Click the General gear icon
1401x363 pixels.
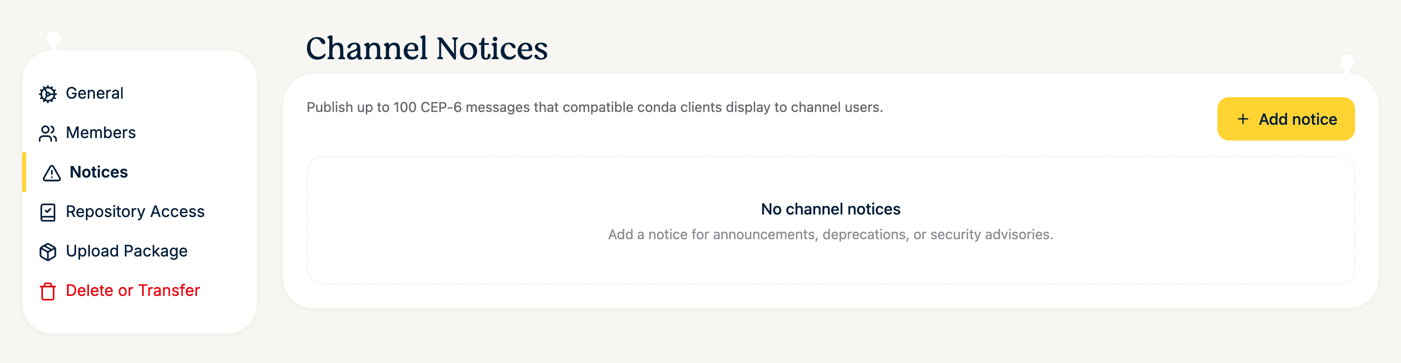[48, 94]
